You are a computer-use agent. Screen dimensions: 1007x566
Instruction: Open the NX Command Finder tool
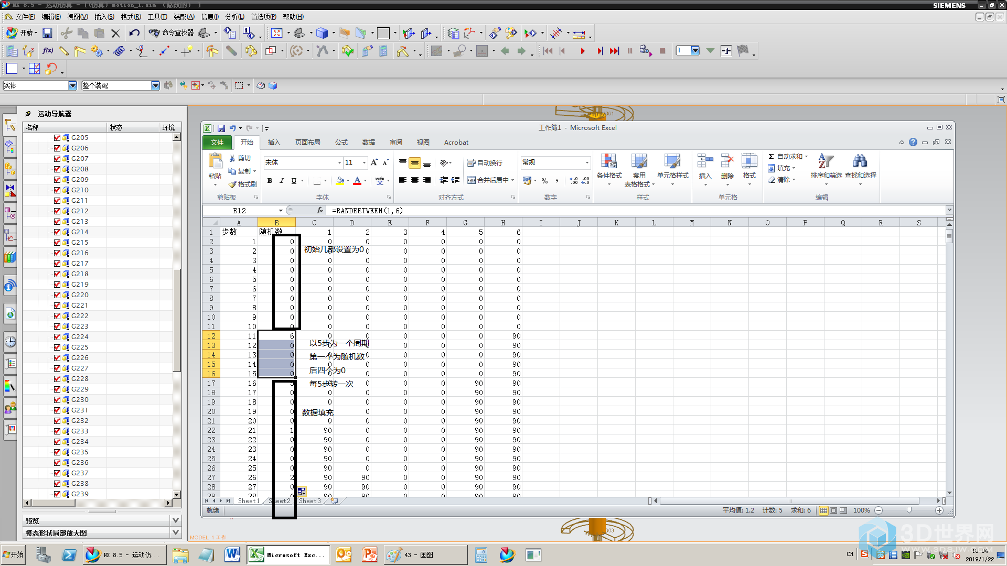(x=171, y=32)
